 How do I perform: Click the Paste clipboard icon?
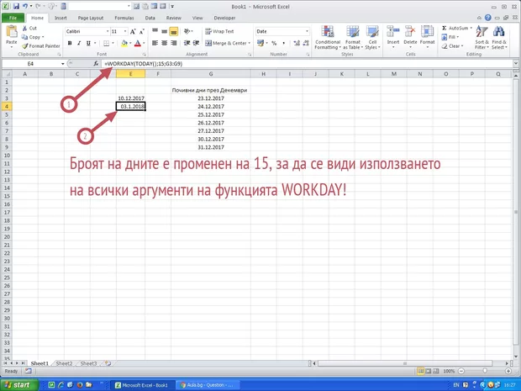(x=12, y=32)
